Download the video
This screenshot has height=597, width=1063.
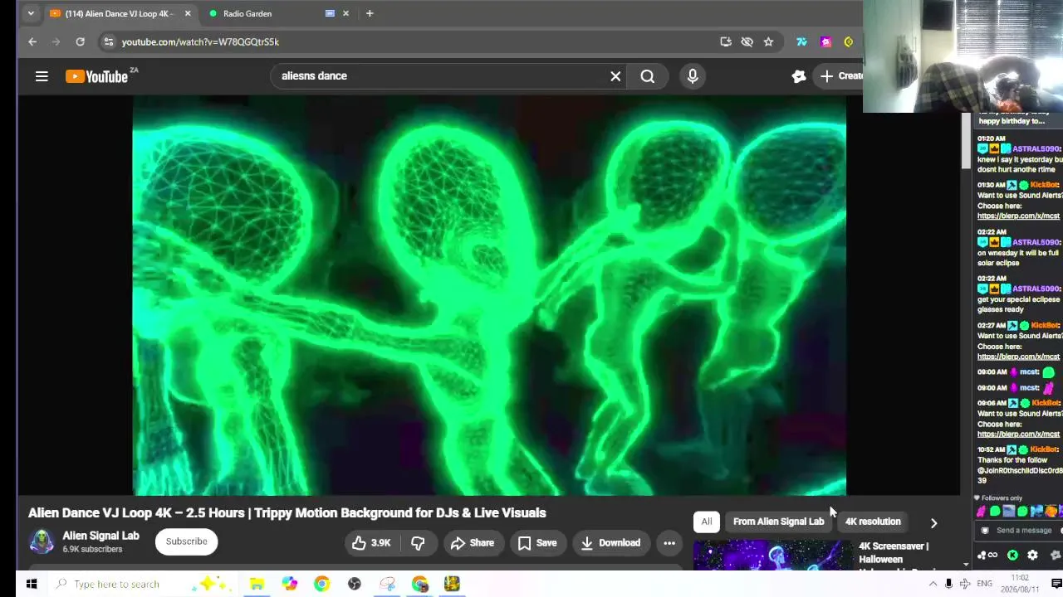tap(610, 543)
